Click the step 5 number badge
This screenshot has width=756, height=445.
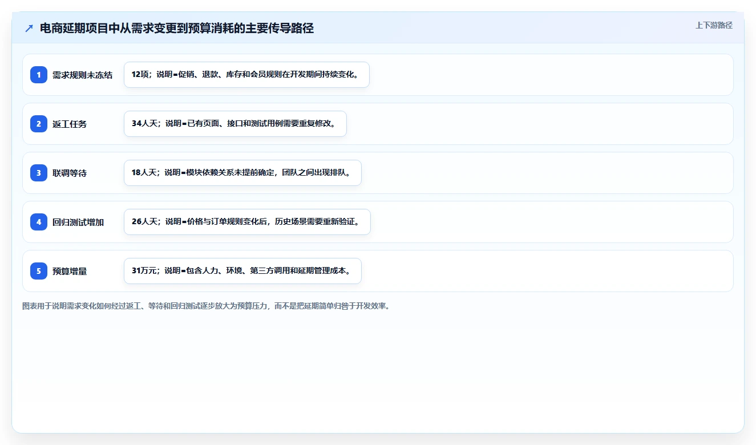39,271
